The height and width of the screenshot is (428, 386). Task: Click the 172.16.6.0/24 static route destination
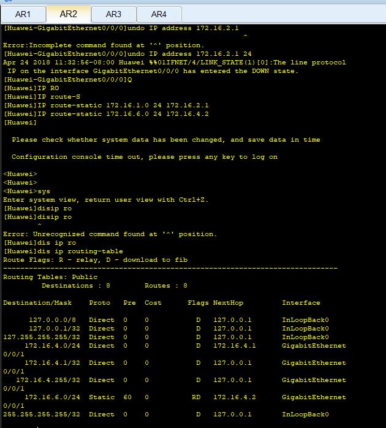52,397
